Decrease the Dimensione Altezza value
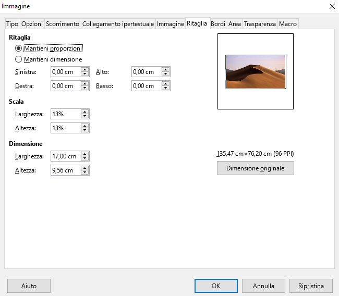The height and width of the screenshot is (296, 339). [x=84, y=172]
